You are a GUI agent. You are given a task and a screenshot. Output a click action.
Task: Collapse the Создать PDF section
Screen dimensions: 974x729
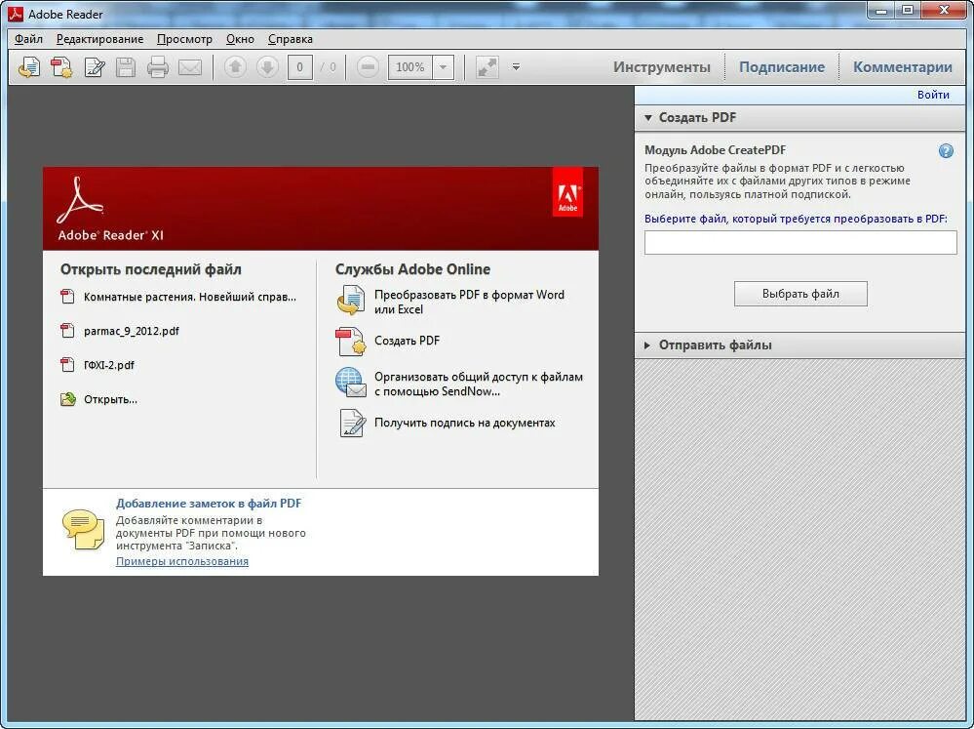pos(800,117)
